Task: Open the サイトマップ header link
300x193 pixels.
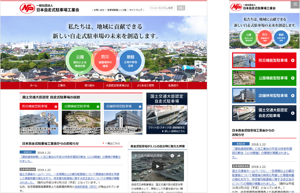Action: pyautogui.click(x=136, y=9)
